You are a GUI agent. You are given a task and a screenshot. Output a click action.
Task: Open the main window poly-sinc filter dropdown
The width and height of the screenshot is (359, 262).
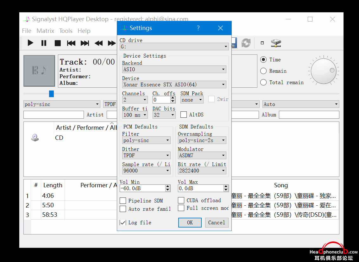pos(62,104)
